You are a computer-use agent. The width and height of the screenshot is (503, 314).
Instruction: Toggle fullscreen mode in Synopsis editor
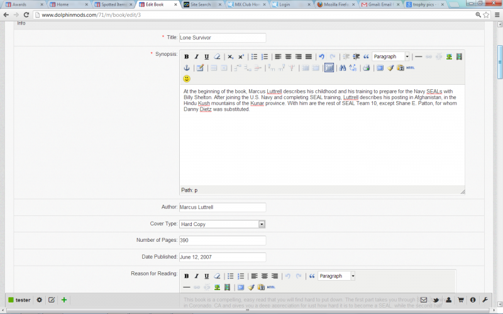click(x=380, y=68)
